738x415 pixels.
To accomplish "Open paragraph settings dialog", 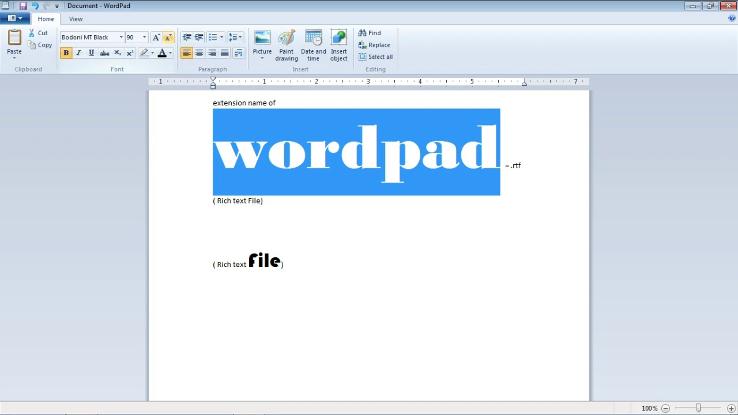I will pos(238,53).
